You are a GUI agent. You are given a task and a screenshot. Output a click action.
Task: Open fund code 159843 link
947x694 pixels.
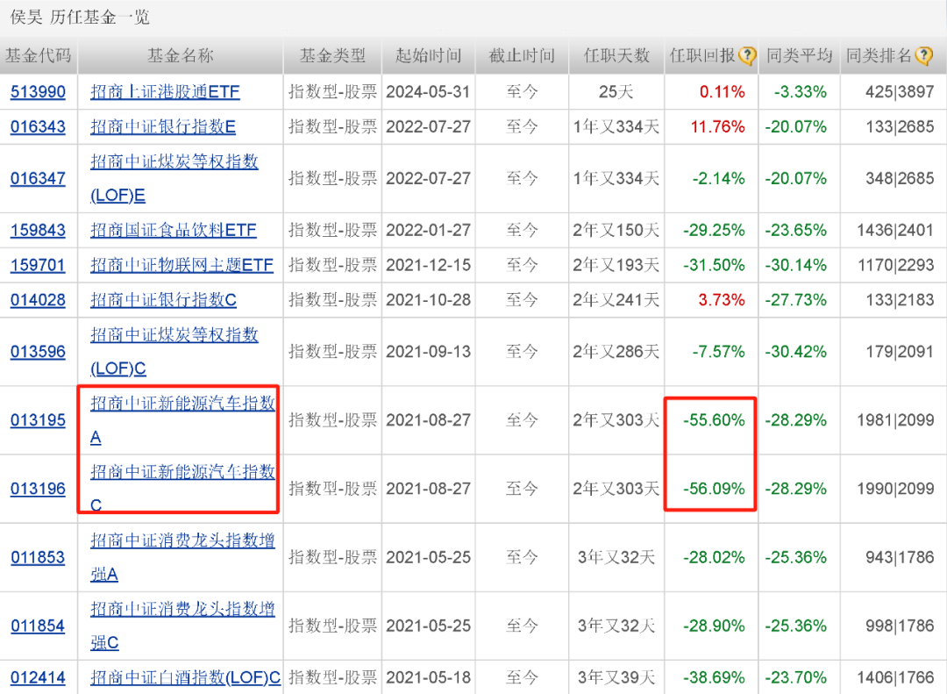[38, 231]
